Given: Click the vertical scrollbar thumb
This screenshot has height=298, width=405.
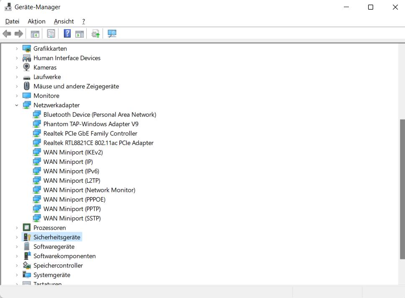Looking at the screenshot, I should 402,189.
